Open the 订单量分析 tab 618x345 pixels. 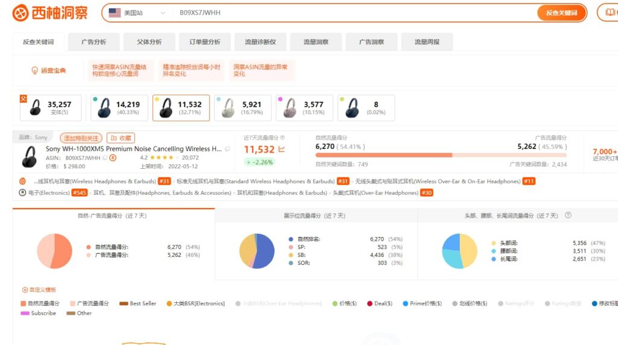point(205,42)
